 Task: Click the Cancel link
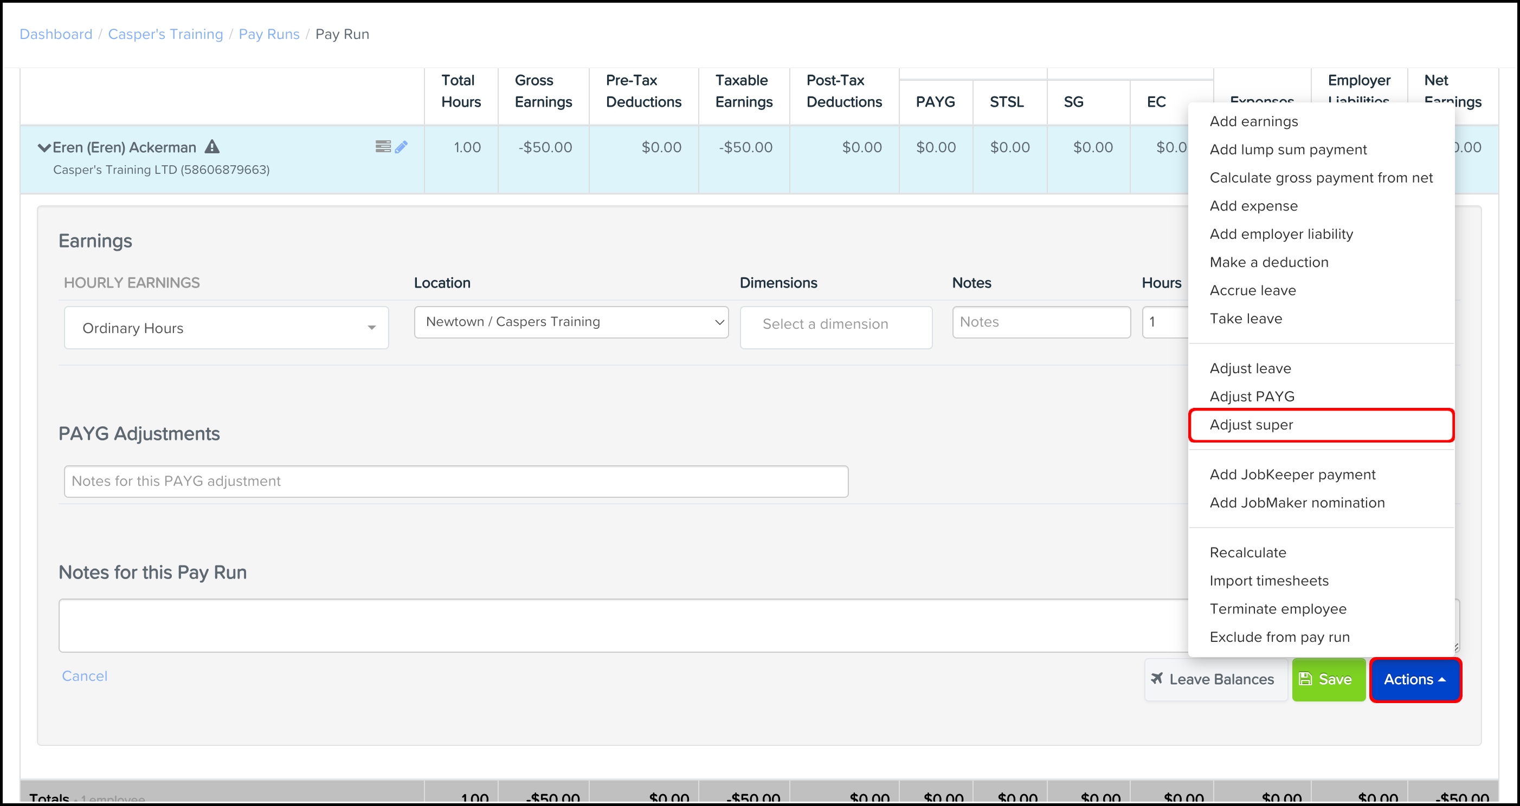pos(85,675)
